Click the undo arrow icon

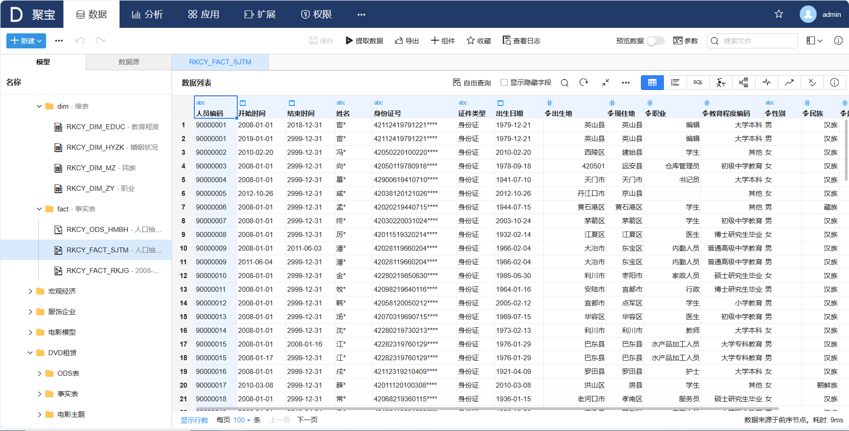point(80,41)
